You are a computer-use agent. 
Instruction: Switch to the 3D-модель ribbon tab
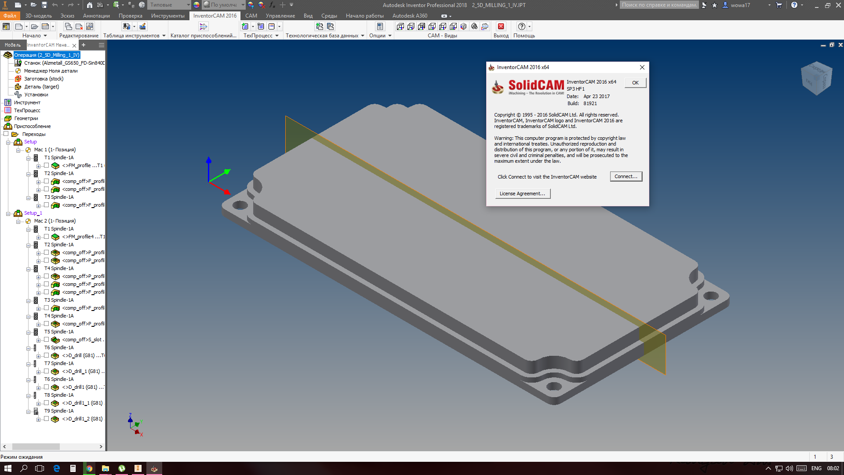[39, 16]
